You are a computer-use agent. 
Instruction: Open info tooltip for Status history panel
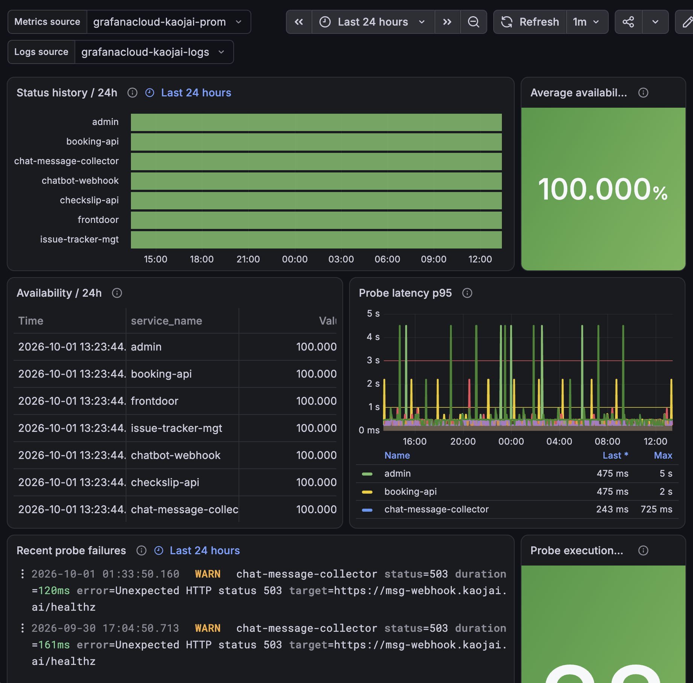[x=132, y=93]
